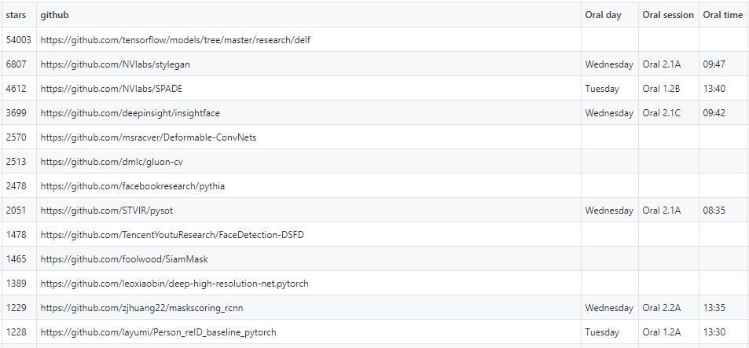The width and height of the screenshot is (749, 348).
Task: Open the dmlc gluon-cv link
Action: 117,162
